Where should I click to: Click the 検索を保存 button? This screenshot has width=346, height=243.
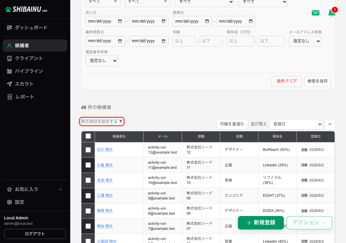(318, 81)
